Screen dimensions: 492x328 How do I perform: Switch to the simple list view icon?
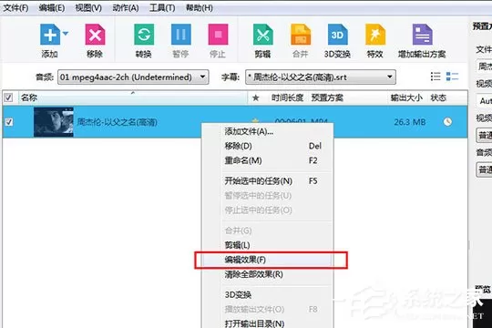(x=436, y=77)
